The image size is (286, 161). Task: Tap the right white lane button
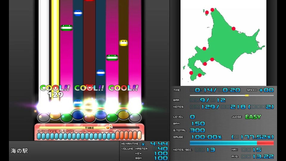coord(135,118)
